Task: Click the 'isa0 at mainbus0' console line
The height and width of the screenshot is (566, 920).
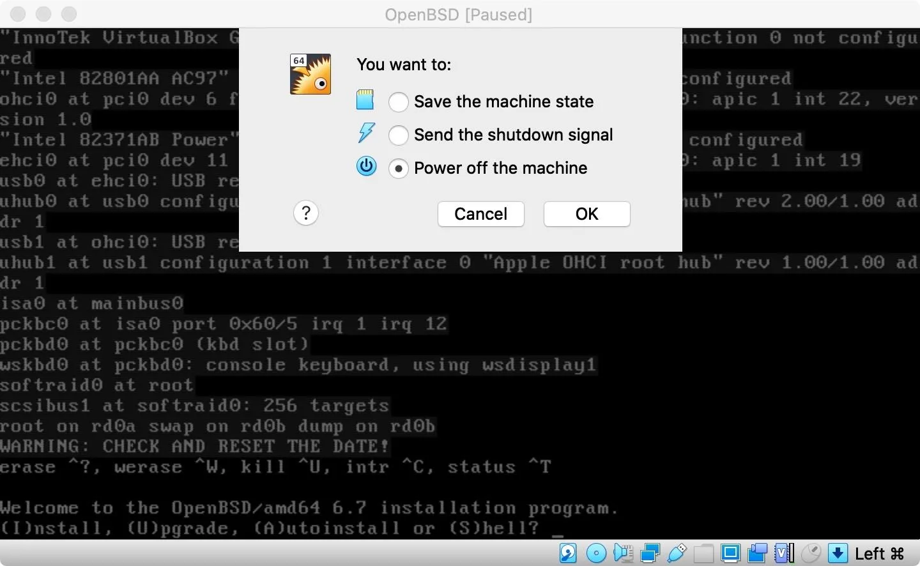Action: pyautogui.click(x=91, y=303)
